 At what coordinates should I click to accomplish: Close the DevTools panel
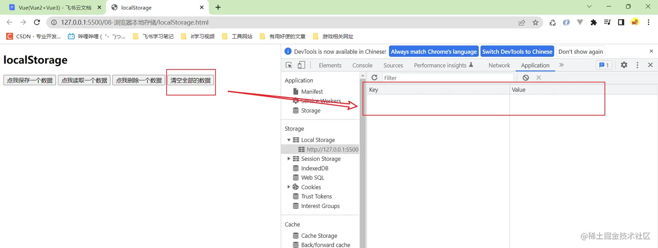coord(651,65)
